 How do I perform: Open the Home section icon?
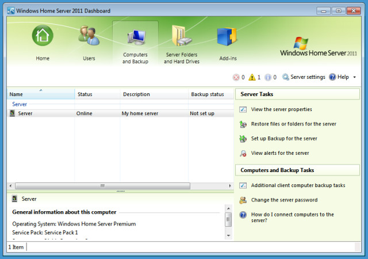(x=43, y=36)
